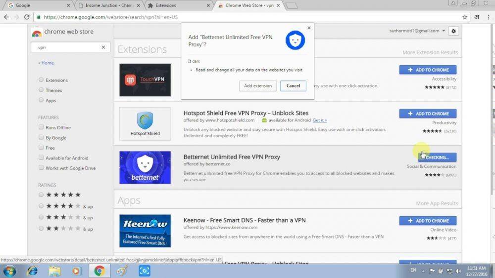Viewport: 495px width, 278px height.
Task: Enable the Runs Offline checkbox
Action: pos(41,127)
